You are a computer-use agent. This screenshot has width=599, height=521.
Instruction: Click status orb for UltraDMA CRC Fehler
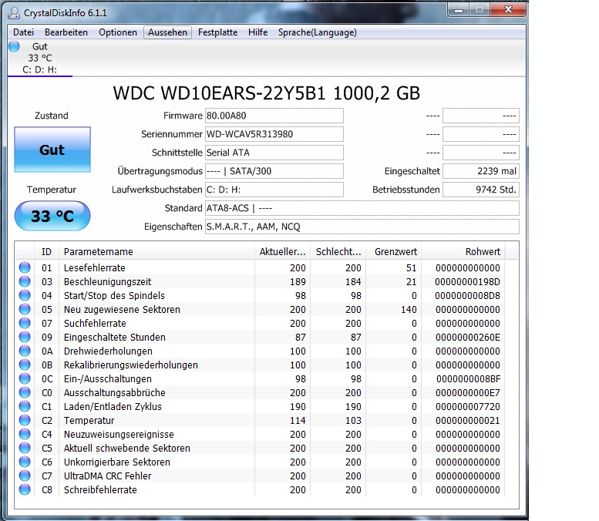pos(25,476)
